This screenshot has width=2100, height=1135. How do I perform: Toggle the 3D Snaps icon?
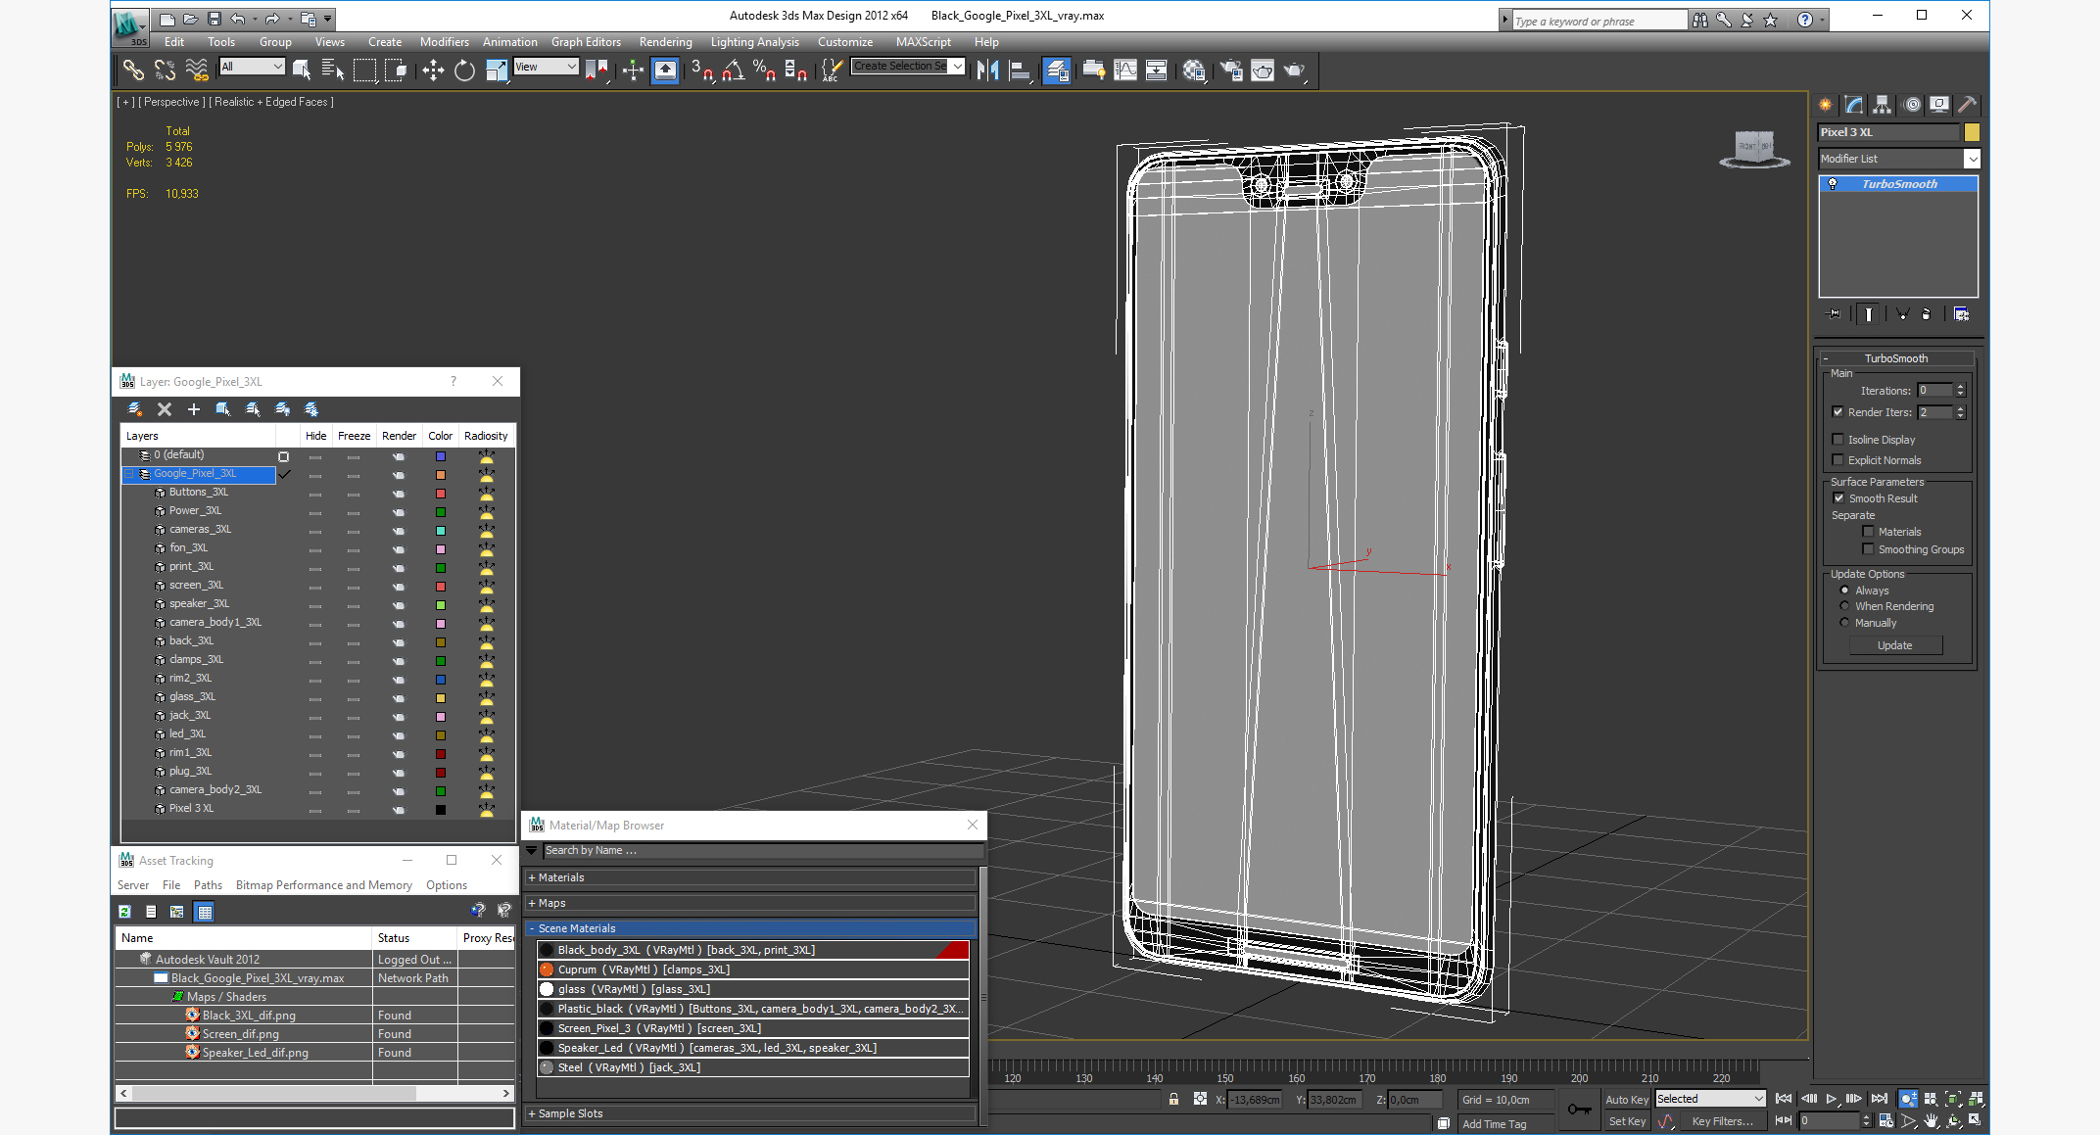(701, 70)
